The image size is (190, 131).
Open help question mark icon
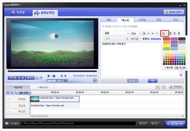(x=41, y=78)
